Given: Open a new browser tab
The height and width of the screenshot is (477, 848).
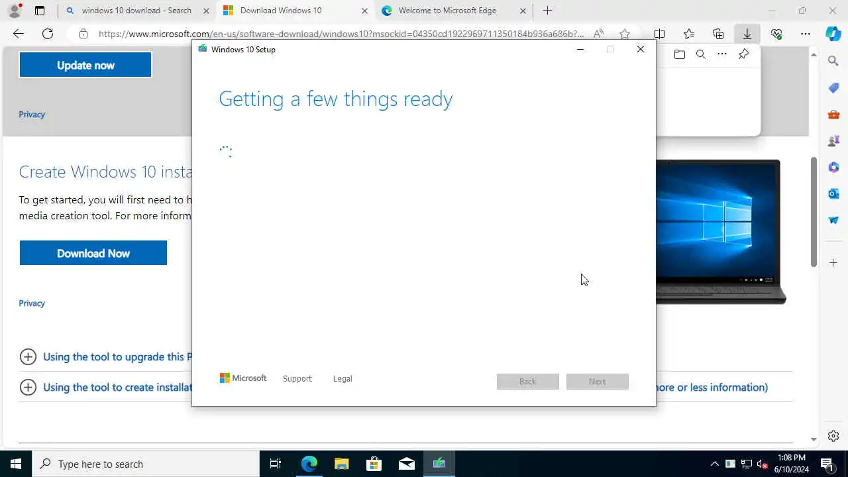Looking at the screenshot, I should (547, 11).
